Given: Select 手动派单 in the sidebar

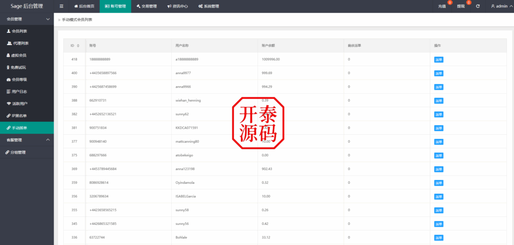Looking at the screenshot, I should [x=27, y=128].
